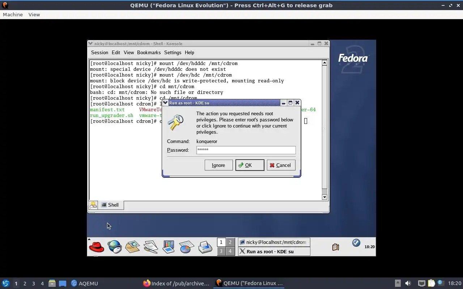The width and height of the screenshot is (463, 289).
Task: Click the clipboard tool in the panel tray
Action: (336, 247)
